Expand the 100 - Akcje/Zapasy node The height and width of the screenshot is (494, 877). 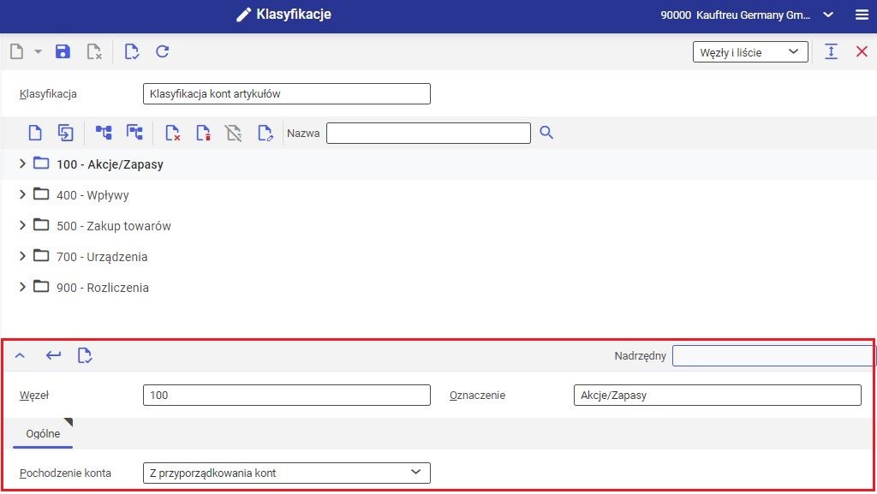pyautogui.click(x=22, y=164)
